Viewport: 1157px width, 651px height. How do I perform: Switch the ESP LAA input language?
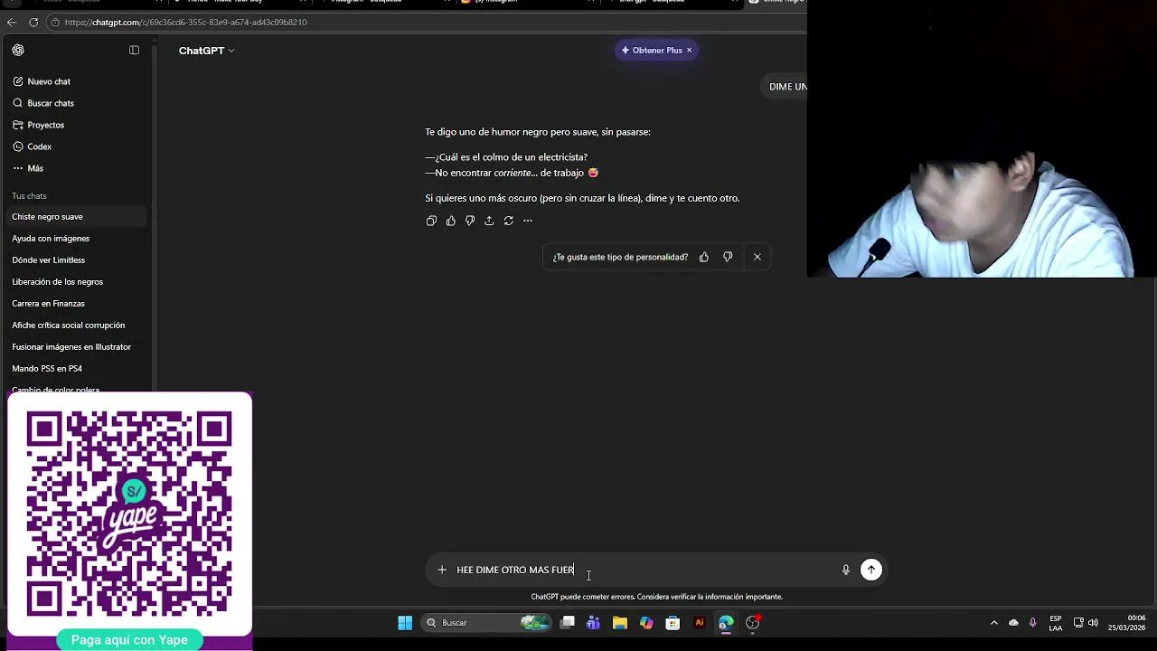(x=1056, y=623)
